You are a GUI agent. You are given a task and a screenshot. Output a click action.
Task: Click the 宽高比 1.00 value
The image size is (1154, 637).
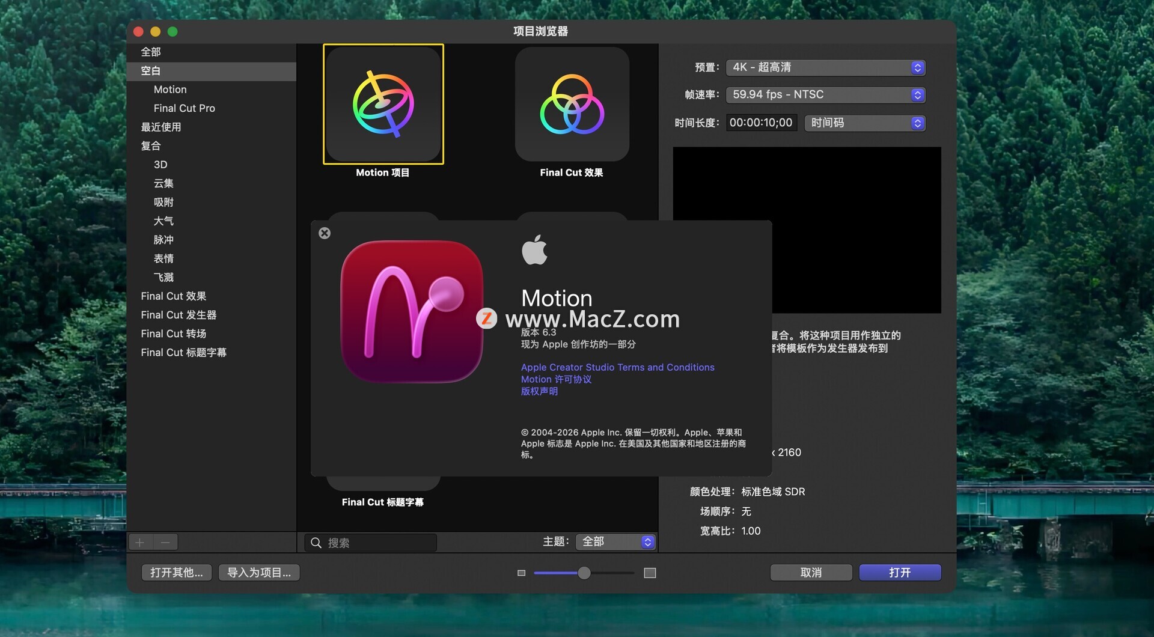(751, 531)
